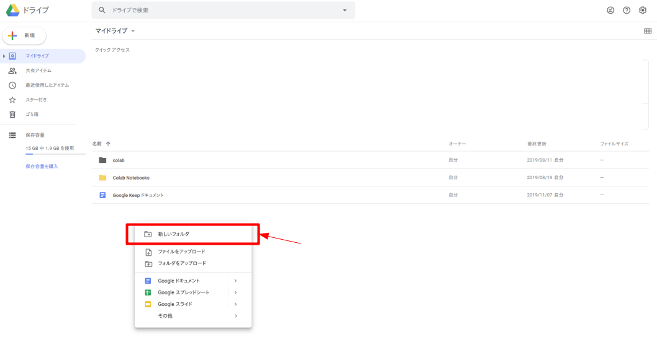The image size is (657, 337).
Task: Select the Google Keep ドキュメント file
Action: [370, 195]
